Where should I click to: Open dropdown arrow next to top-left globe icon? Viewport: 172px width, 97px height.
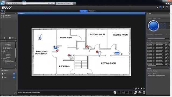pos(4,11)
